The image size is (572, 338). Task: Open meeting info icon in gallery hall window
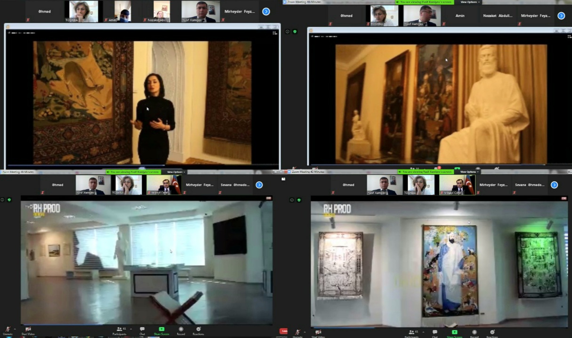click(x=2, y=200)
